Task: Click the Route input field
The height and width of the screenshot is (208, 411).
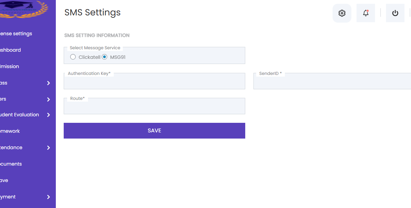Action: 154,106
